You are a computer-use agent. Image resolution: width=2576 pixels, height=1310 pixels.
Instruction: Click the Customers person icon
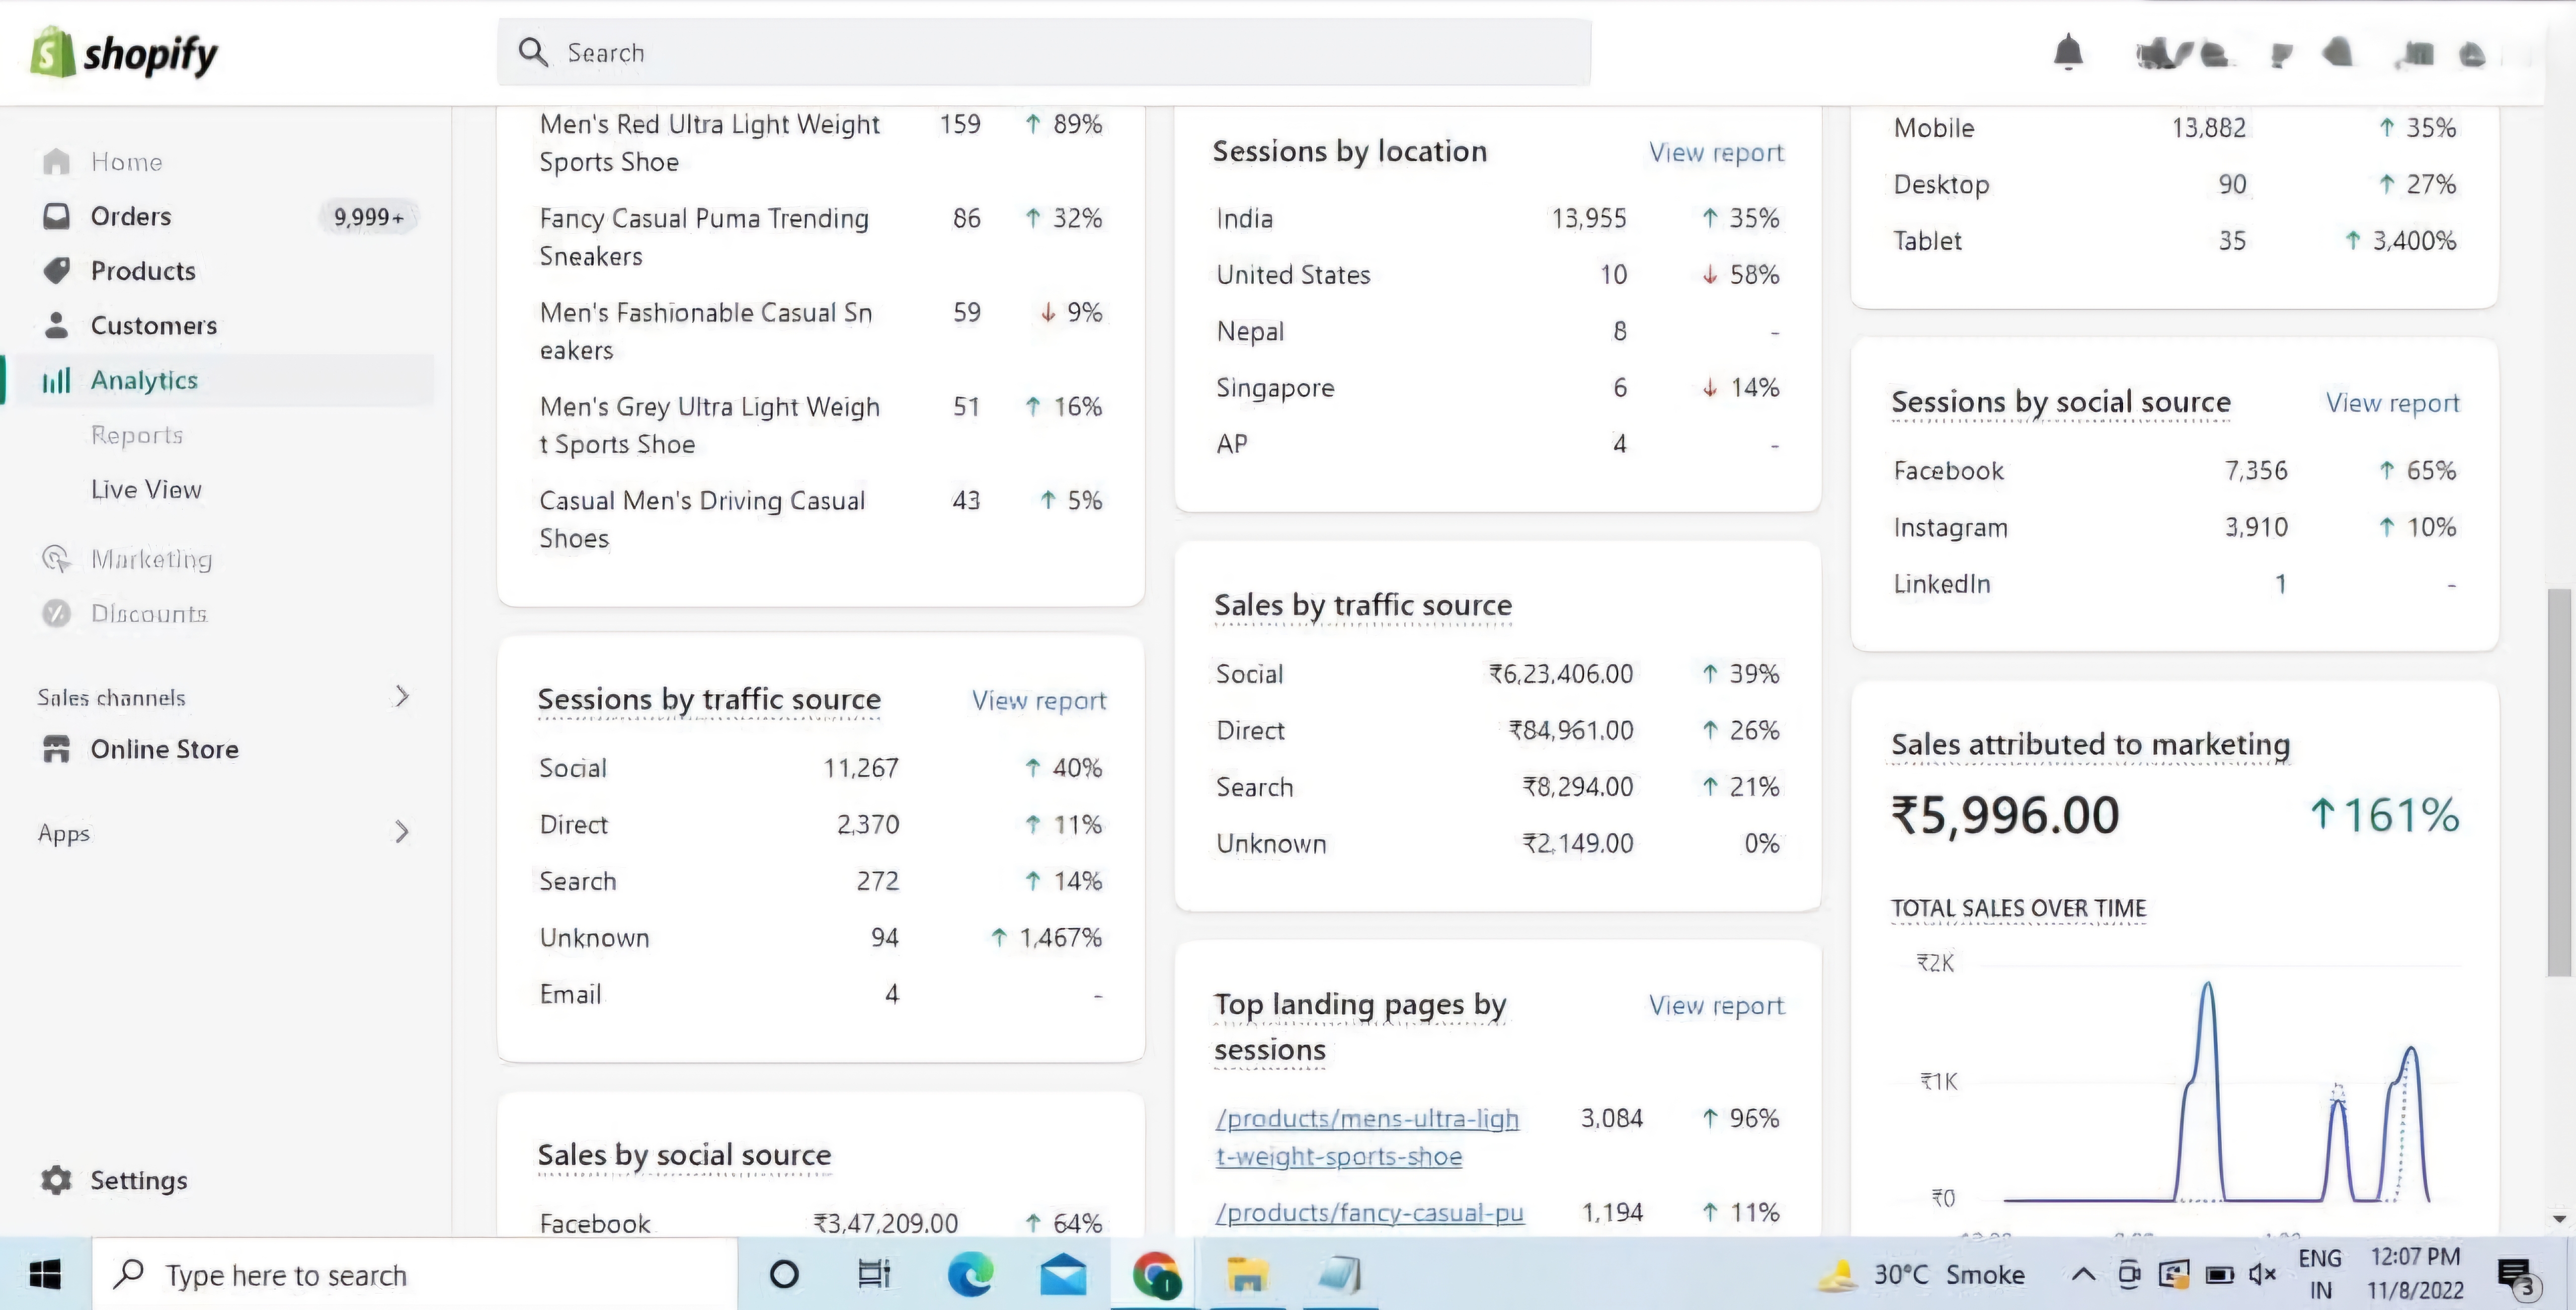coord(57,325)
